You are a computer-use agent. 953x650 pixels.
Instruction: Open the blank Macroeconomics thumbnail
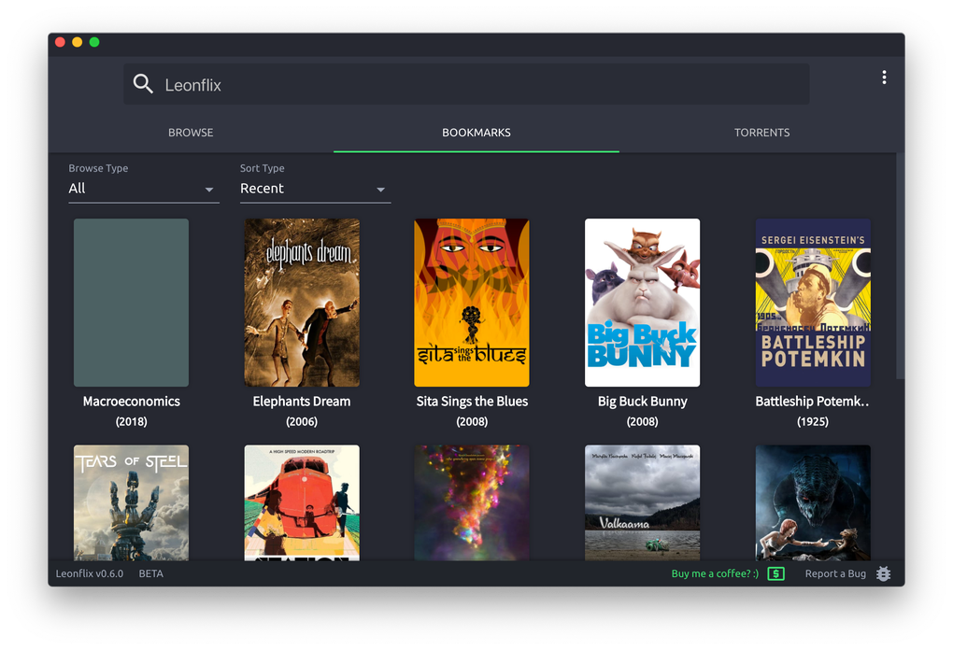click(x=132, y=303)
